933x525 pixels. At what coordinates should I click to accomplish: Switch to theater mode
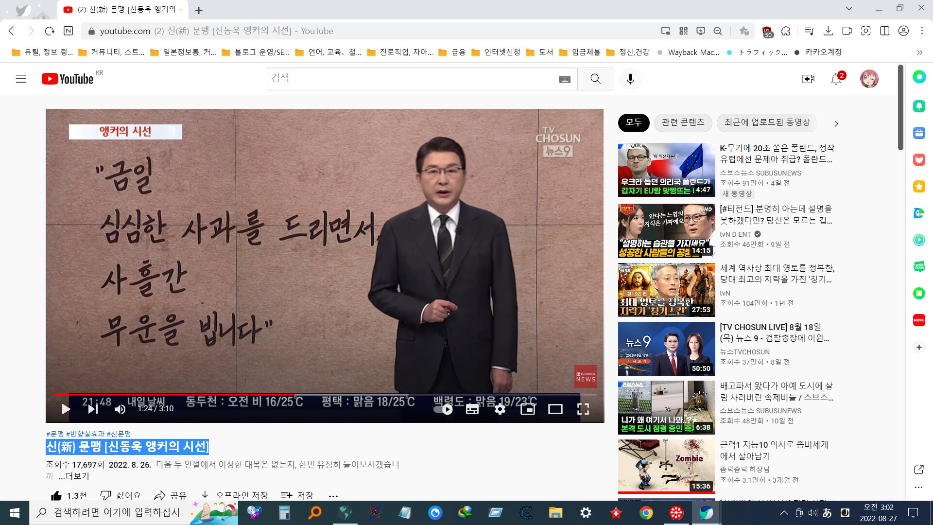click(555, 409)
